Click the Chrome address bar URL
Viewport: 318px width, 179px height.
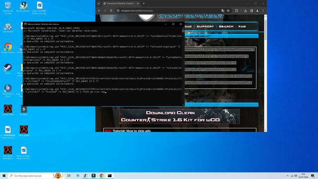coord(137,10)
